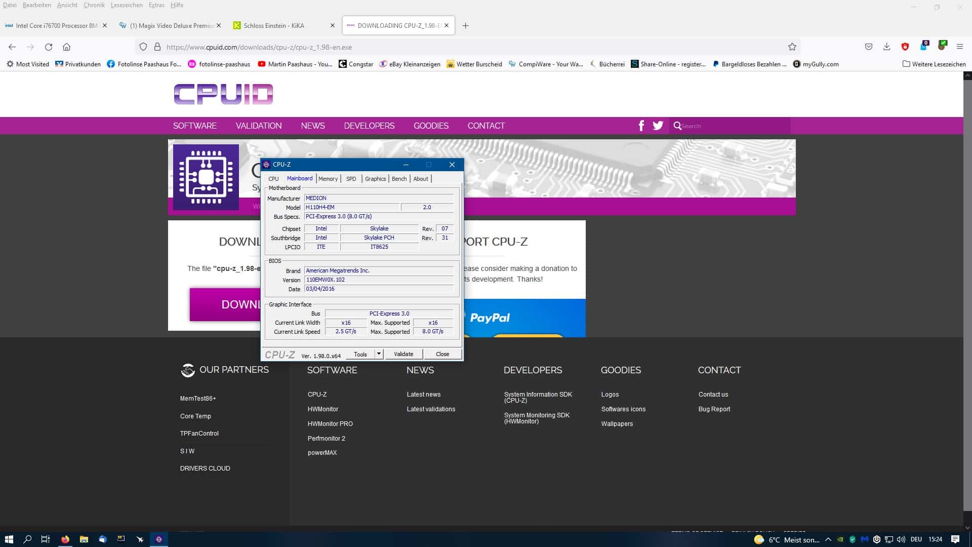Open the Facebook icon in CPUID navigation bar
Screen dimensions: 972x547
(641, 126)
